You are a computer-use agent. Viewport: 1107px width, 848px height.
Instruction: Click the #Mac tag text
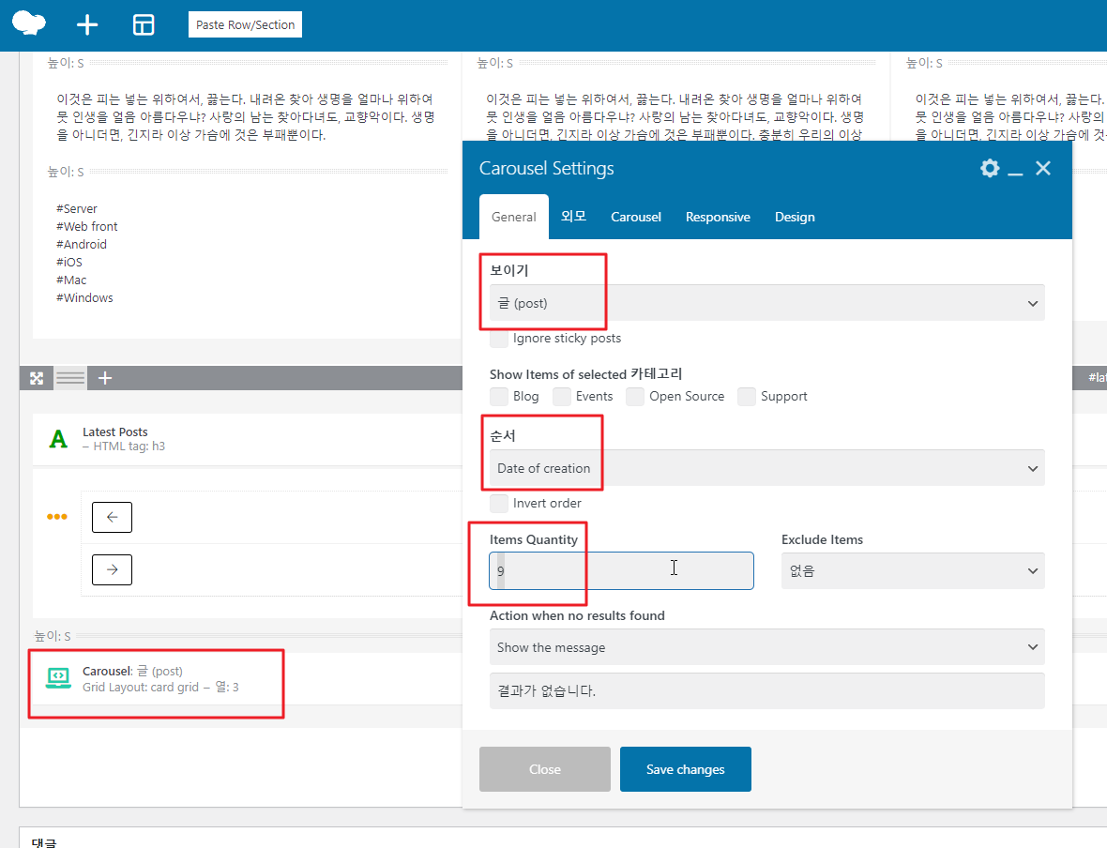tap(71, 280)
